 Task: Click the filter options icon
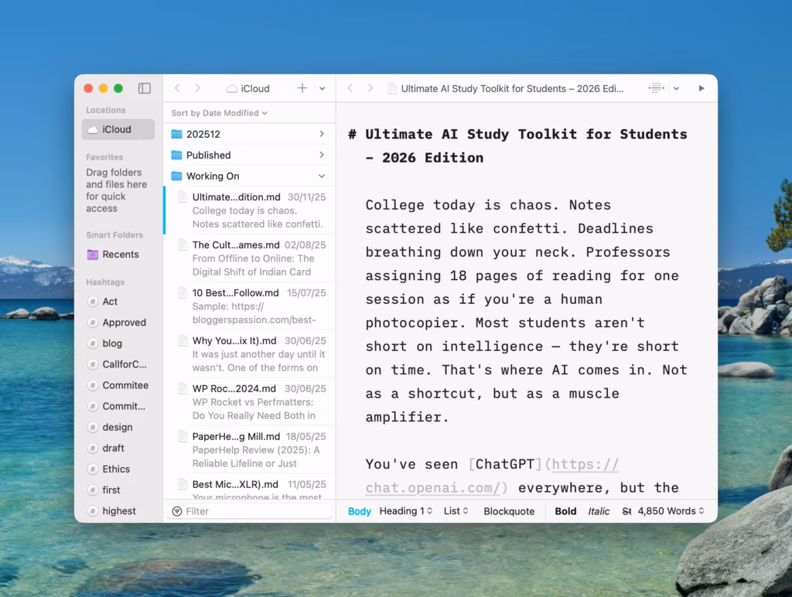click(177, 511)
